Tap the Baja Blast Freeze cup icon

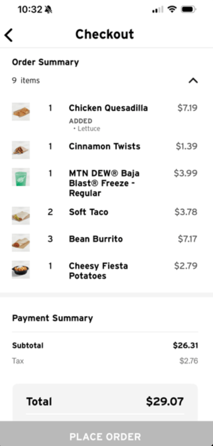pyautogui.click(x=21, y=177)
